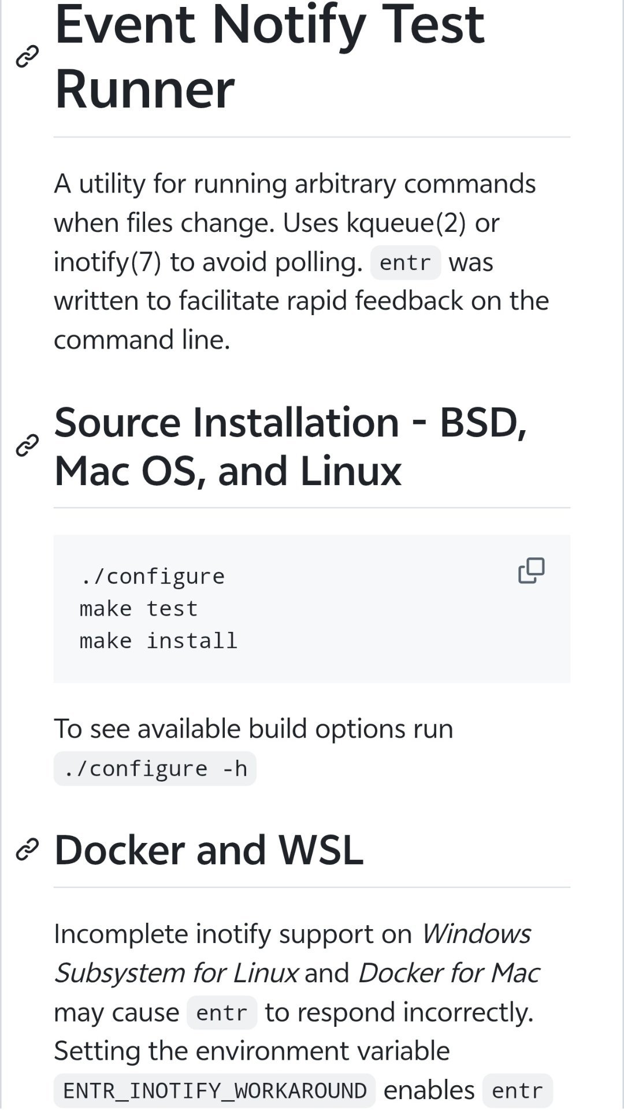
Task: Click the "make test" line in the code block
Action: (139, 609)
